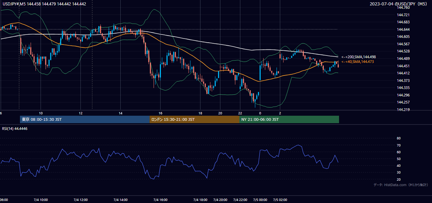Viewport: 432px width, 203px height.
Task: Click the date label 7/4 20:00
Action: pyautogui.click(x=220, y=200)
